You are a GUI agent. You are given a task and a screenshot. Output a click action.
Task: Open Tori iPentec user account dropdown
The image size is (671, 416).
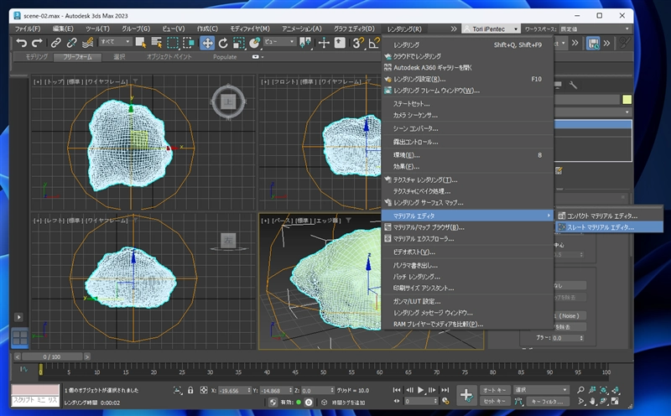point(491,29)
